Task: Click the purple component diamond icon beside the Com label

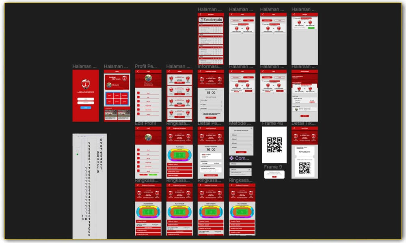Action: coord(231,158)
